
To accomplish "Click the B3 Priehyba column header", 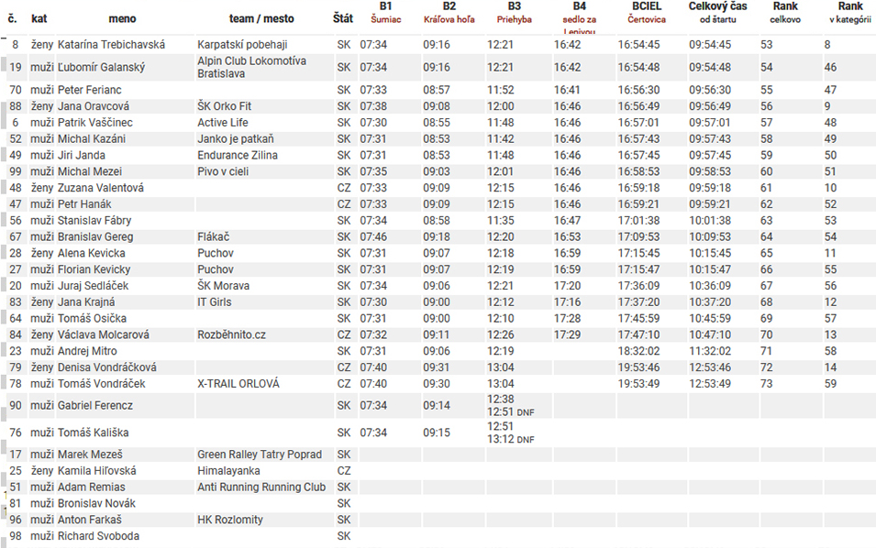I will pyautogui.click(x=514, y=13).
